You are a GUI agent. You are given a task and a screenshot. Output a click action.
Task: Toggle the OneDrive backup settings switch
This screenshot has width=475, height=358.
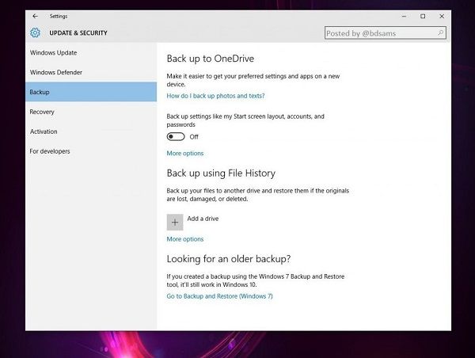click(176, 137)
